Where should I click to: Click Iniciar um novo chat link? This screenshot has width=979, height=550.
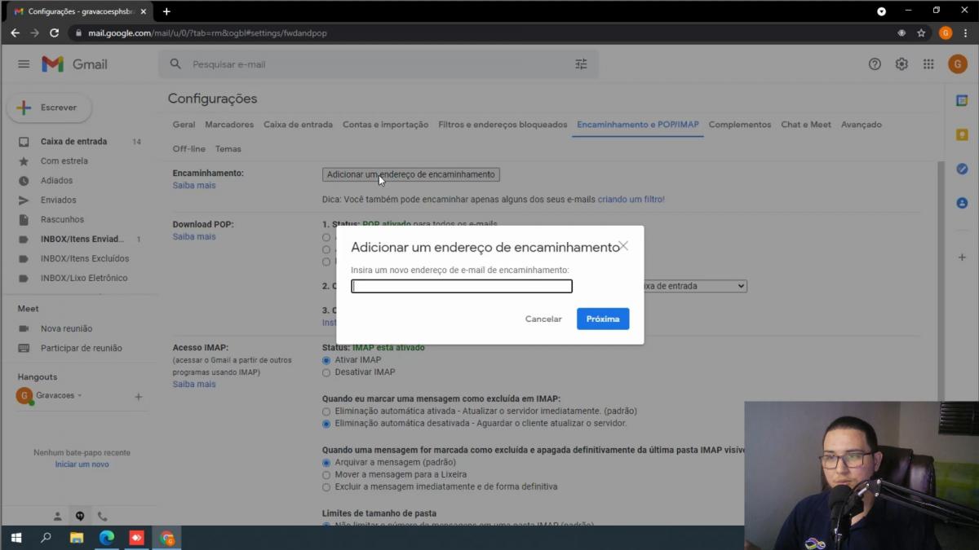(82, 464)
